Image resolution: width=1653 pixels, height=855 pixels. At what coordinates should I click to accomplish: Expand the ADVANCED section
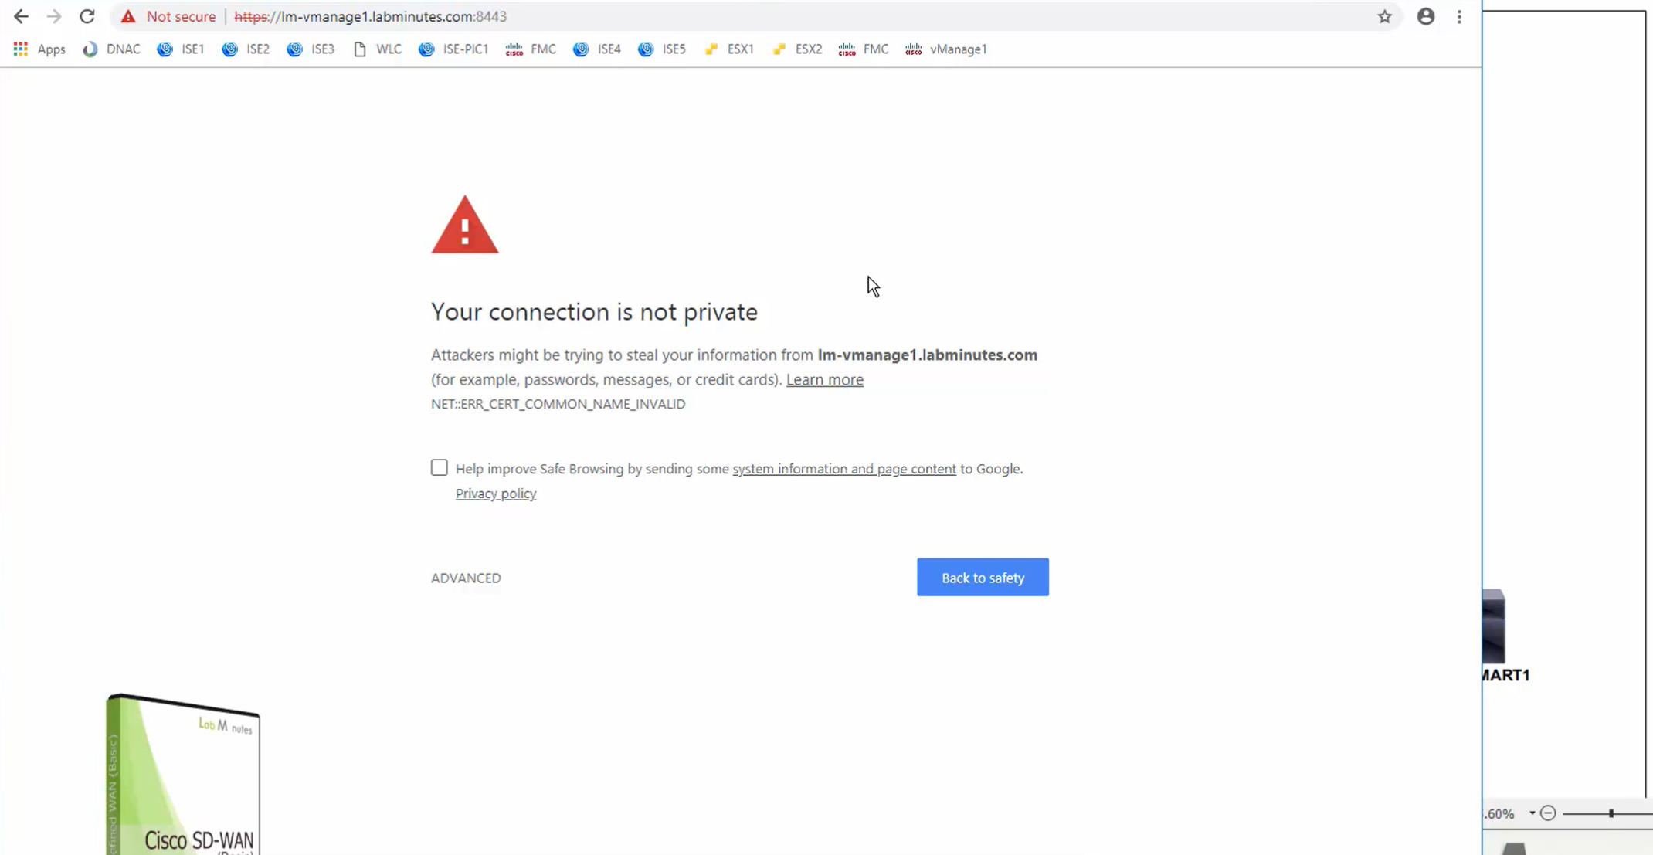coord(466,578)
